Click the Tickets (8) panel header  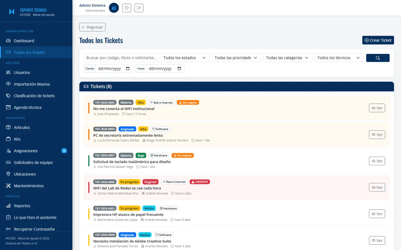coord(237,87)
